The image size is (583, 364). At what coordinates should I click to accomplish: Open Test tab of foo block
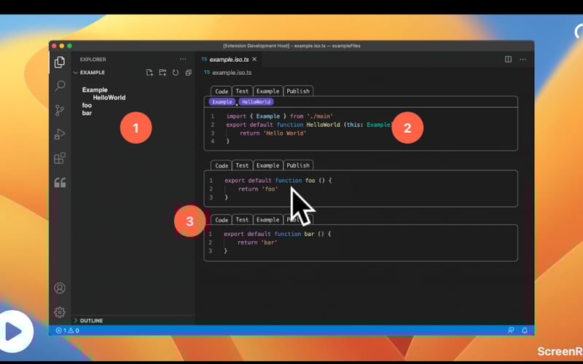point(242,165)
